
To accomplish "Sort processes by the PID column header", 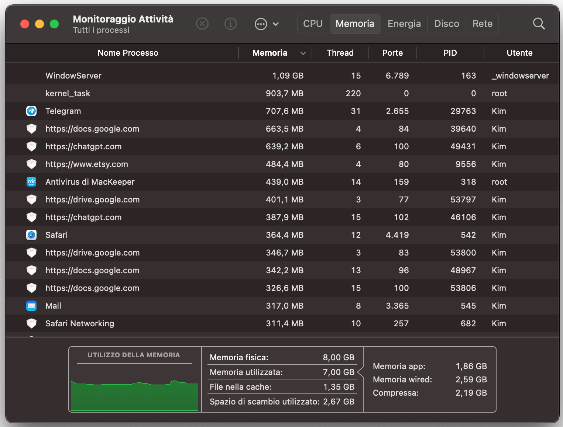I will pos(450,53).
